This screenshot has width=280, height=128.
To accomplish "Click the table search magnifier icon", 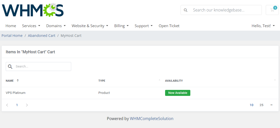I will coord(10,66).
